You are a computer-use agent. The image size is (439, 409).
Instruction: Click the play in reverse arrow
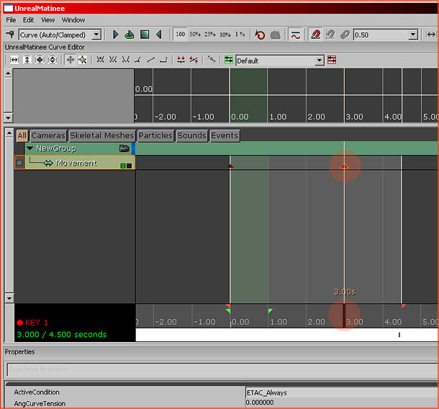[x=159, y=35]
